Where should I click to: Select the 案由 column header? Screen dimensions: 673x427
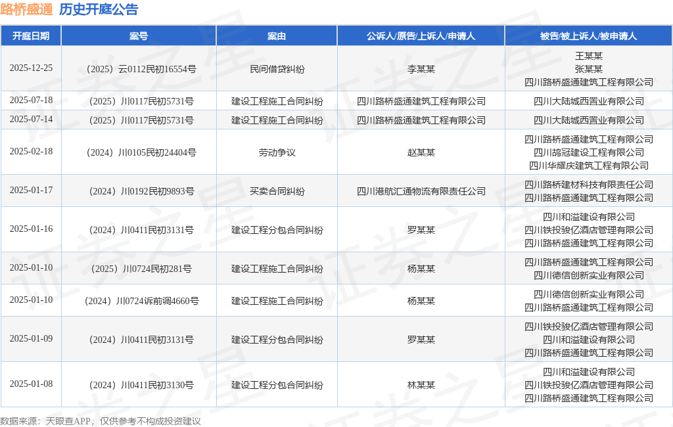tap(277, 36)
